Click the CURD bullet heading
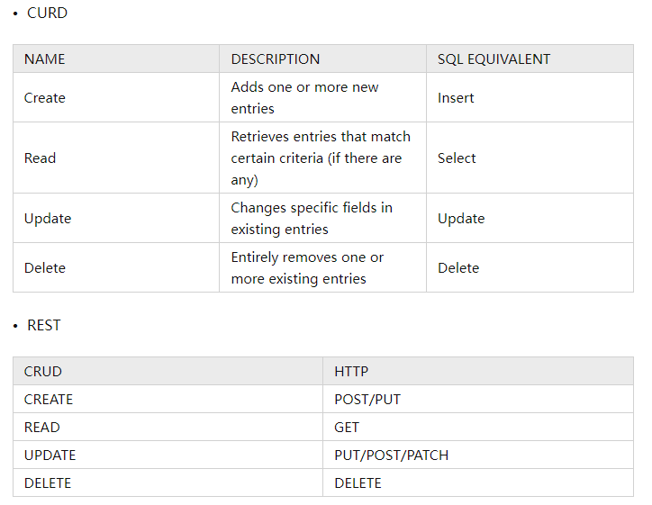 click(47, 13)
